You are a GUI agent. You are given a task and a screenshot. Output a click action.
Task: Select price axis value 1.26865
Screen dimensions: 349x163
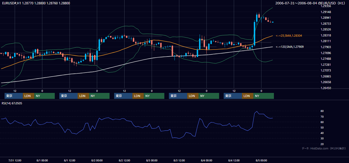326,76
